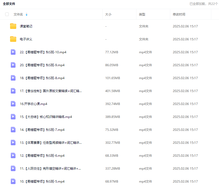
Task: Open file 12.【易错题专项】秋S班-6.mp4
Action: click(x=42, y=156)
